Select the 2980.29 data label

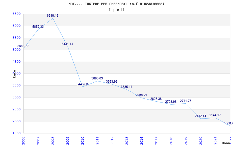click(141, 95)
